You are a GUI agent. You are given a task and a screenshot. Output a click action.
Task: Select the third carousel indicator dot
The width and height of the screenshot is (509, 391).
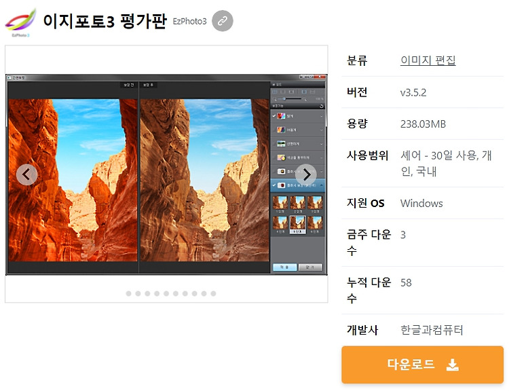click(x=147, y=293)
